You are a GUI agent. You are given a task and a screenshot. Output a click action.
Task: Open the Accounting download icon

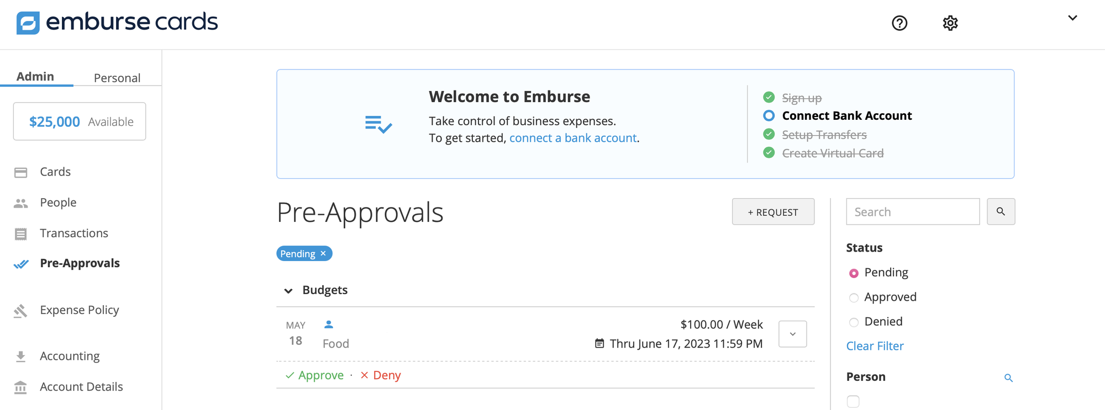click(22, 356)
